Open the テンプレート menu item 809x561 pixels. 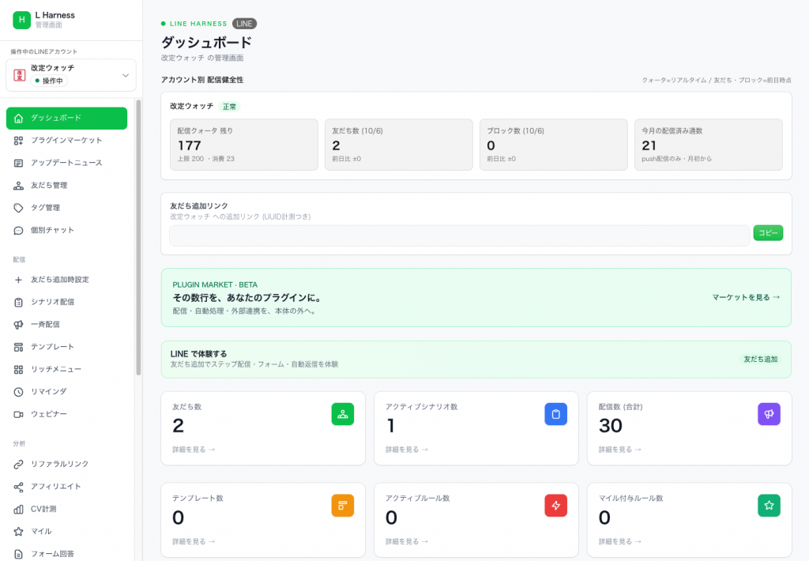click(66, 347)
